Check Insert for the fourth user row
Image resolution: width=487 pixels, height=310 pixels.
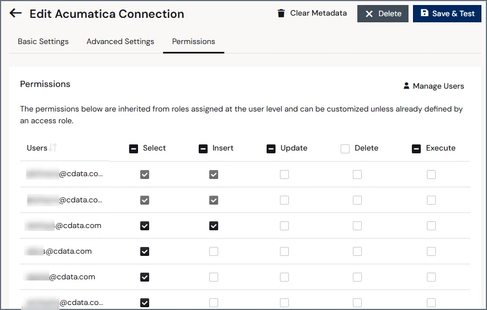click(x=214, y=251)
